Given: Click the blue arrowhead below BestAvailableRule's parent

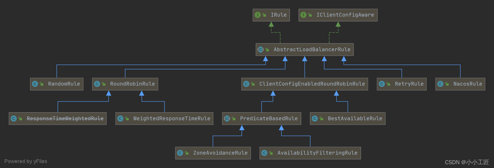Looking at the screenshot, I should [x=336, y=93].
